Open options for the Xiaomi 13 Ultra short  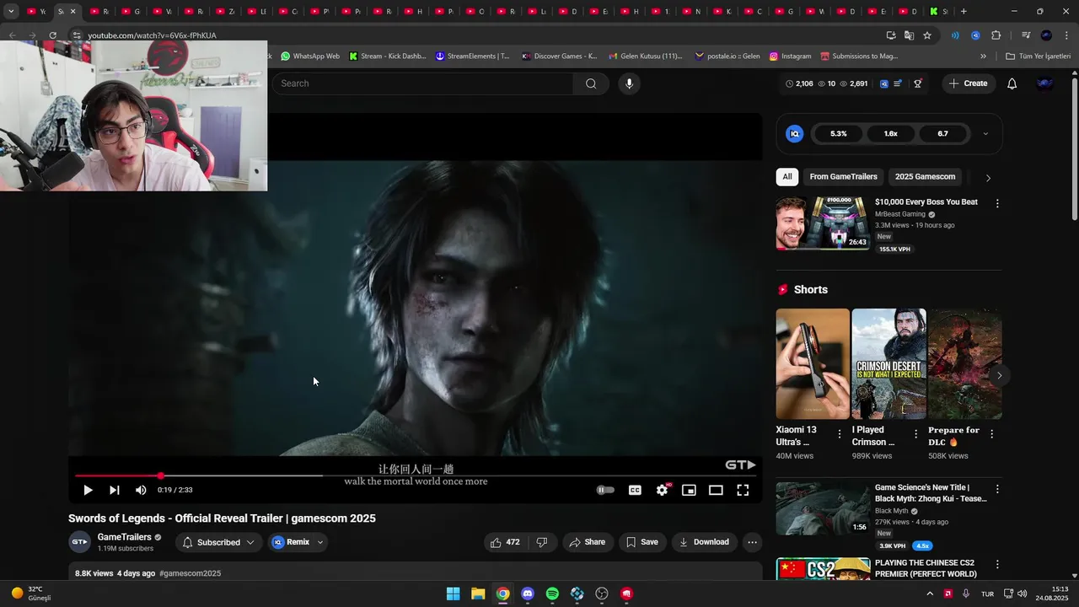(x=839, y=434)
